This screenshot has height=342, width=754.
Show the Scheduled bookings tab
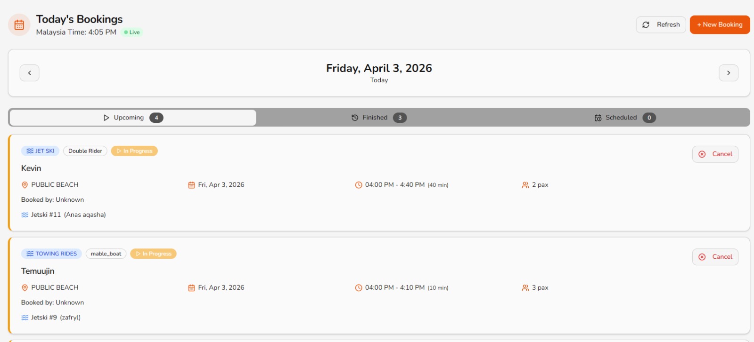(x=625, y=118)
